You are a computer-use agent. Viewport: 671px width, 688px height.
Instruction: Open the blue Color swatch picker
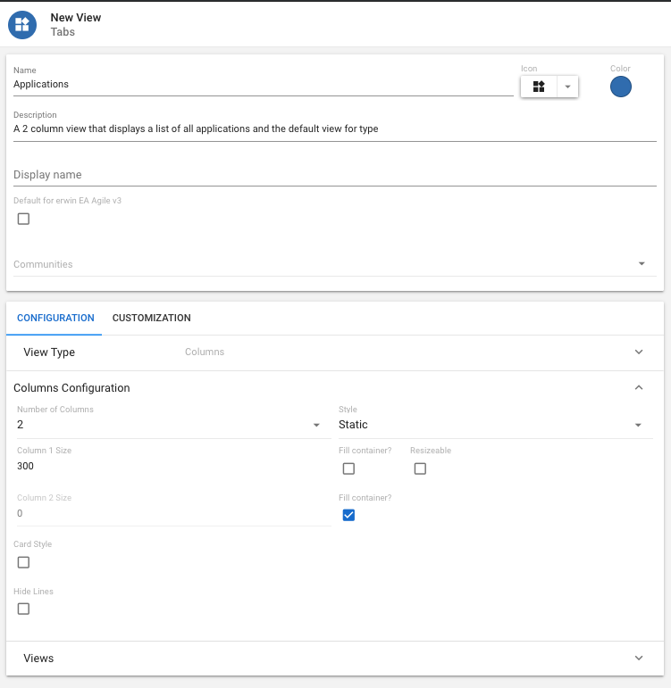click(x=620, y=87)
